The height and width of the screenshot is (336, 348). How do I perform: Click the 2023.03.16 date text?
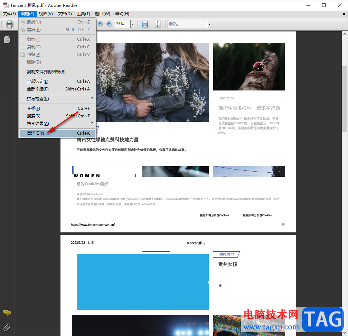[x=227, y=98]
